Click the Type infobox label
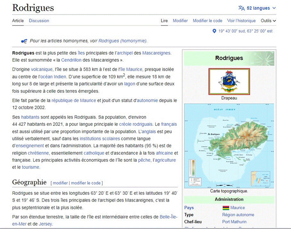This screenshot has height=229, width=291. click(189, 215)
